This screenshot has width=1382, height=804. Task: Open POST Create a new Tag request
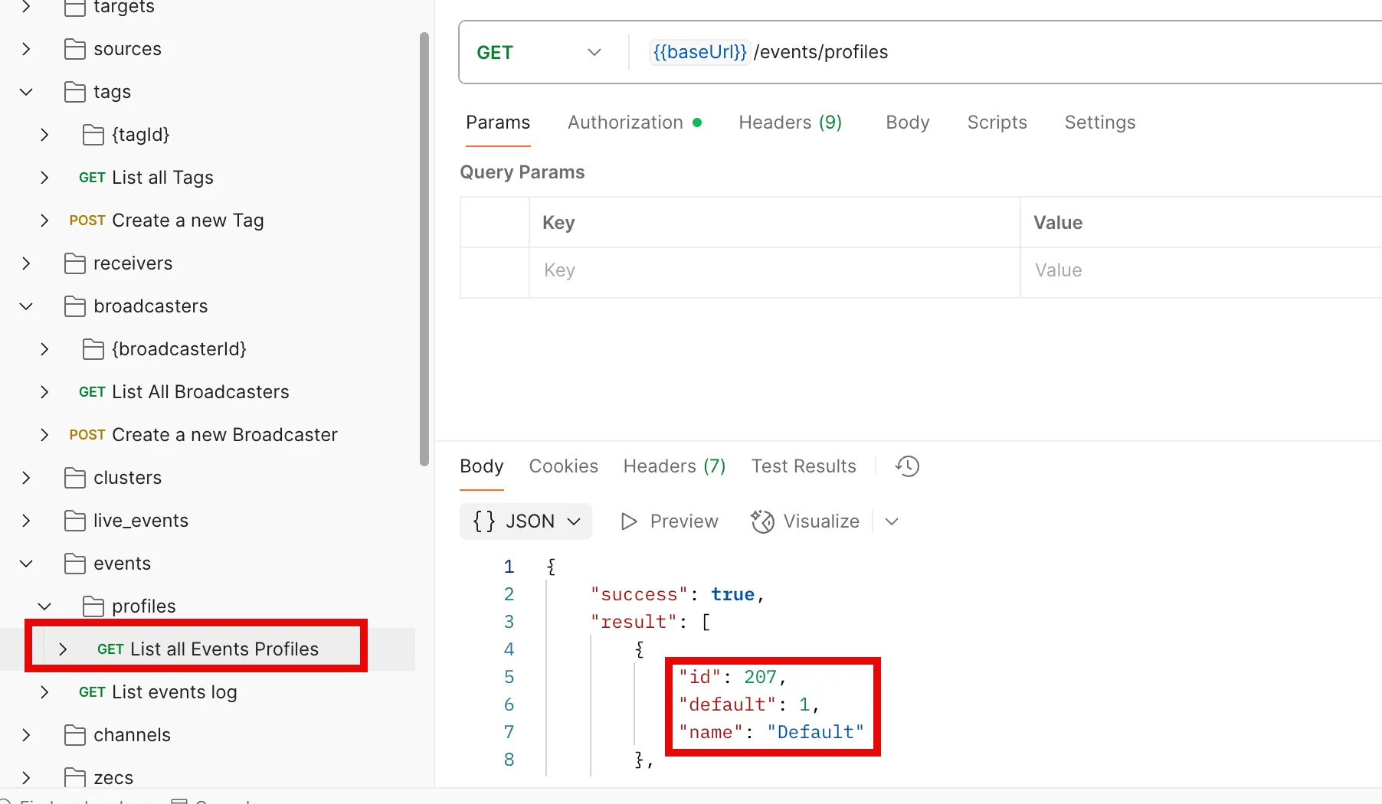point(166,221)
